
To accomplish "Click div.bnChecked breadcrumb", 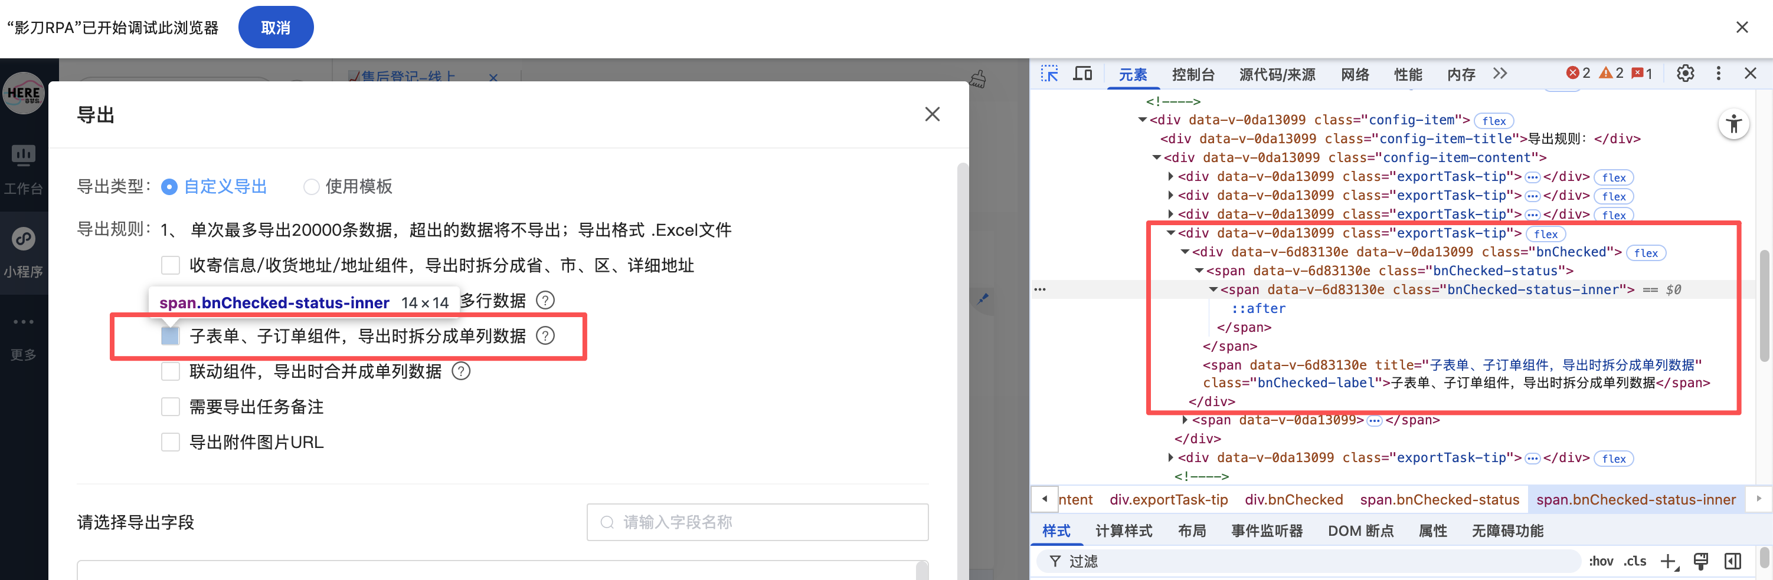I will [1293, 500].
